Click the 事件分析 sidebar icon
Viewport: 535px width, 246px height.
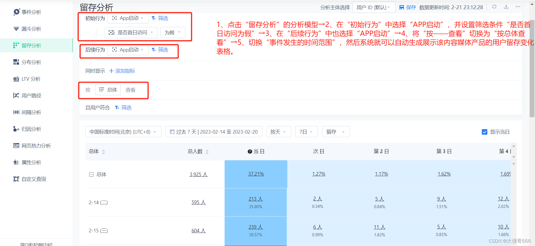pos(17,12)
